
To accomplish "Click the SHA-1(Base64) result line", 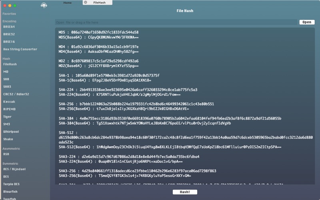I will pyautogui.click(x=105, y=80).
